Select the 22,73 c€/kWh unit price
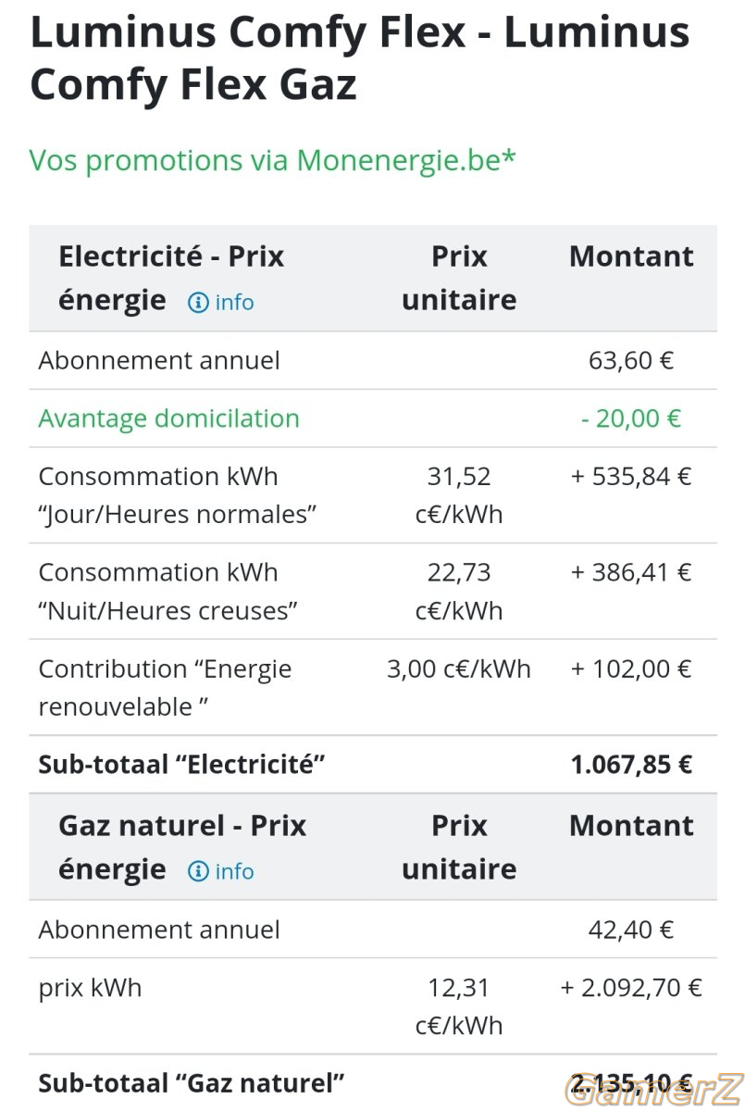This screenshot has width=745, height=1111. tap(459, 592)
